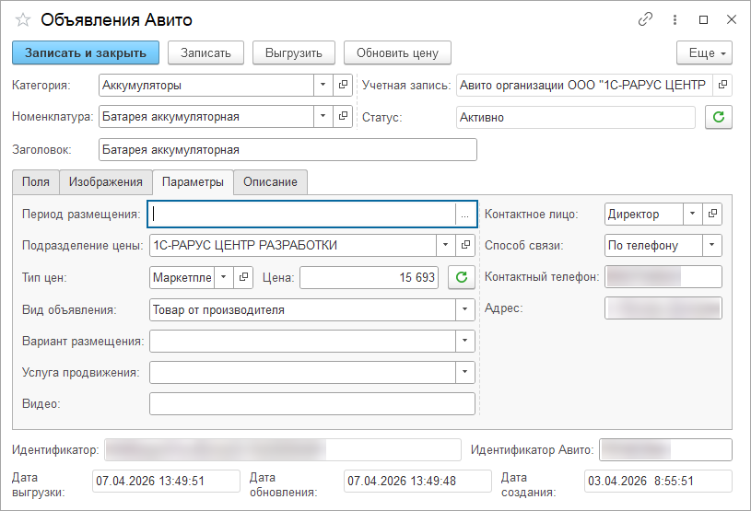Click the Дата обновления value field
The width and height of the screenshot is (751, 511).
pyautogui.click(x=417, y=481)
